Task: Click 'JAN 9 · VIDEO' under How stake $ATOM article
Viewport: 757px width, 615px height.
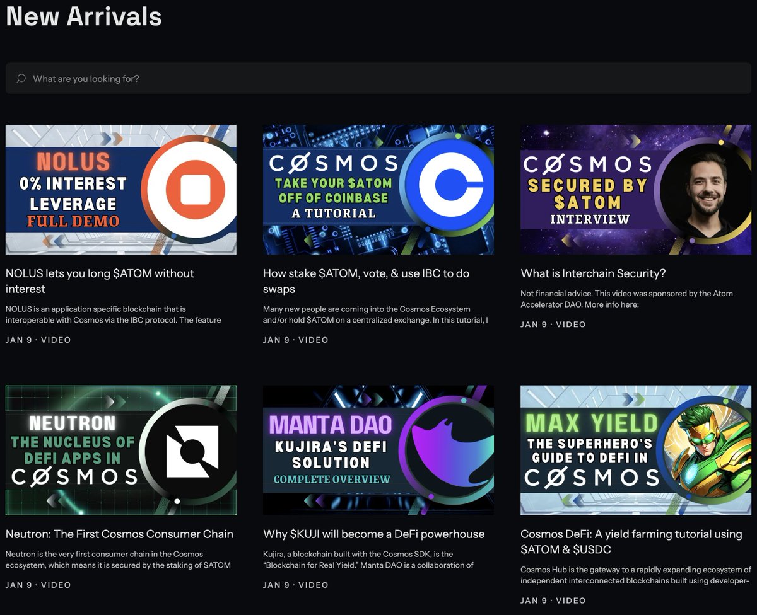Action: point(296,340)
